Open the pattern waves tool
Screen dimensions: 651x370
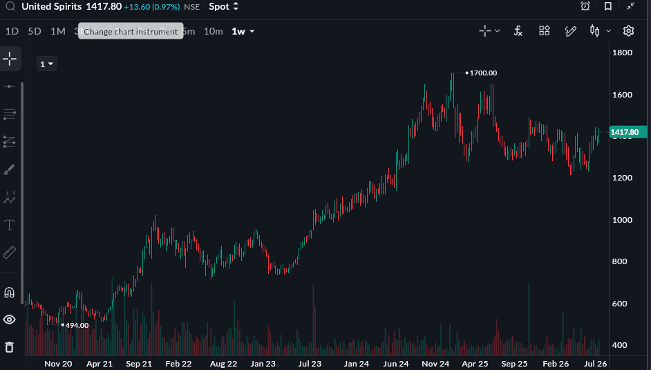click(9, 198)
